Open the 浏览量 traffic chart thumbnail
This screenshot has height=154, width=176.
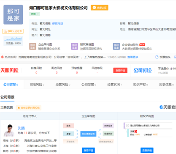[x=13, y=41]
